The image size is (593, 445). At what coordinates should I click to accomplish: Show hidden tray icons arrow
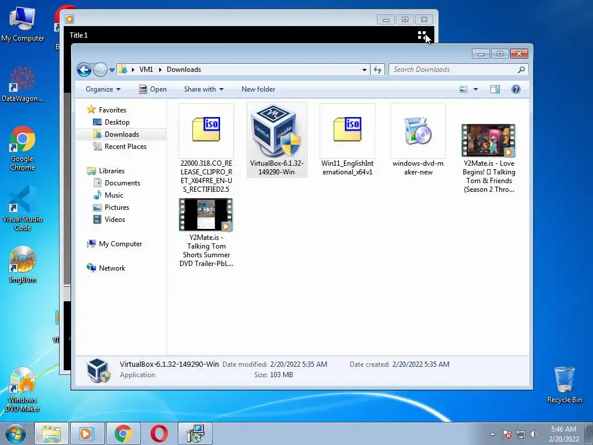point(492,434)
